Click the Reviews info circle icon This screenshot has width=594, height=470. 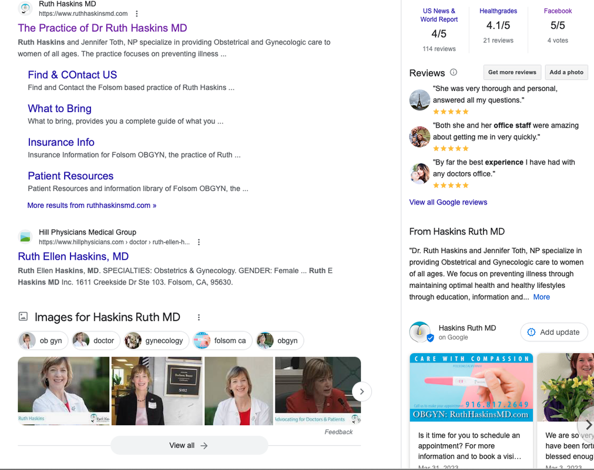pos(454,72)
